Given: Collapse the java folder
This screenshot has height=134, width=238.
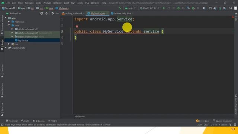Looking at the screenshot, I should [x=9, y=25].
